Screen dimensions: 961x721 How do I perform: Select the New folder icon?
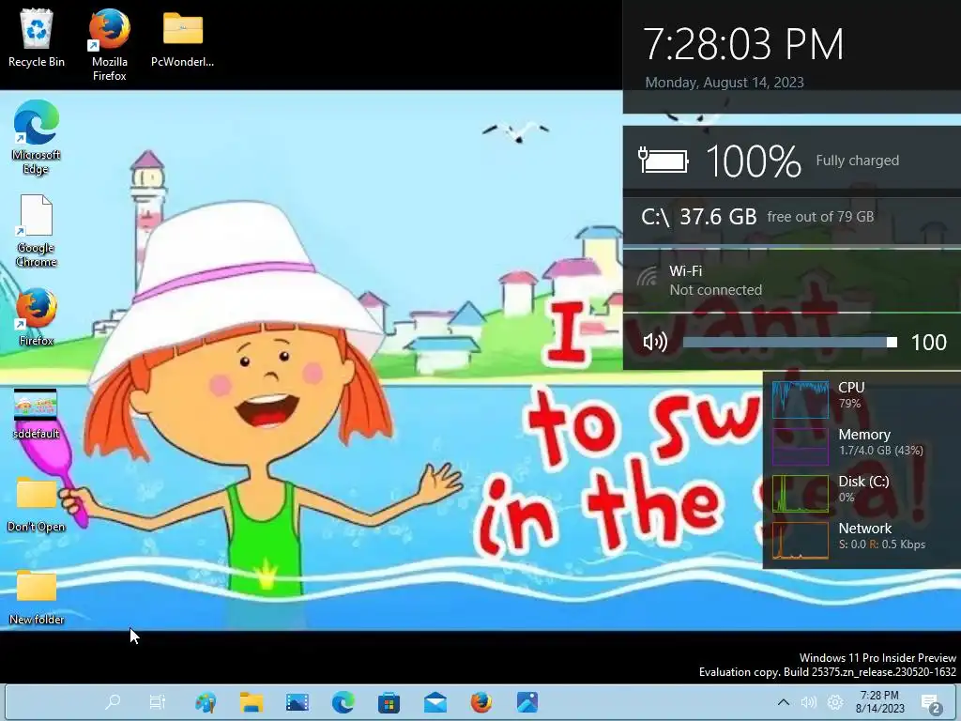coord(37,597)
